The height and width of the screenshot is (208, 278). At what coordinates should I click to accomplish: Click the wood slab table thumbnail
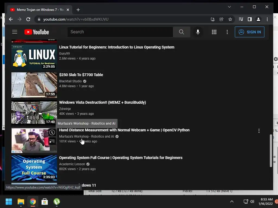tap(34, 85)
